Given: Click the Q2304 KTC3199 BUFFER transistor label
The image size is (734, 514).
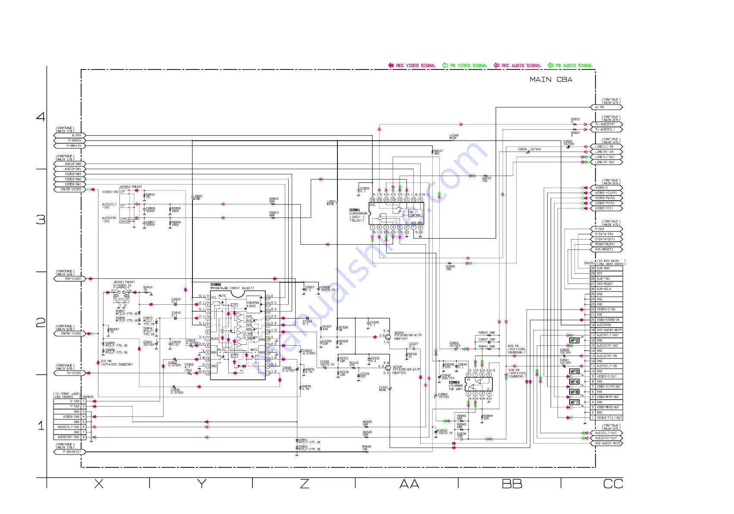Looking at the screenshot, I should coord(407,336).
